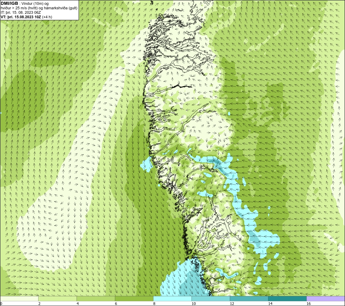This screenshot has width=345, height=306.
Task: Click the 8–10 m/s light cyan legend swatch
Action: tap(172, 299)
